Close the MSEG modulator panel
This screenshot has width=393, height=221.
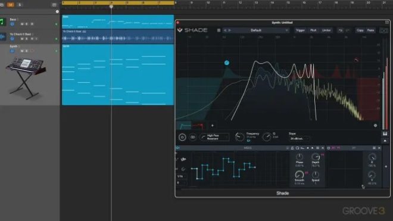coord(323,148)
